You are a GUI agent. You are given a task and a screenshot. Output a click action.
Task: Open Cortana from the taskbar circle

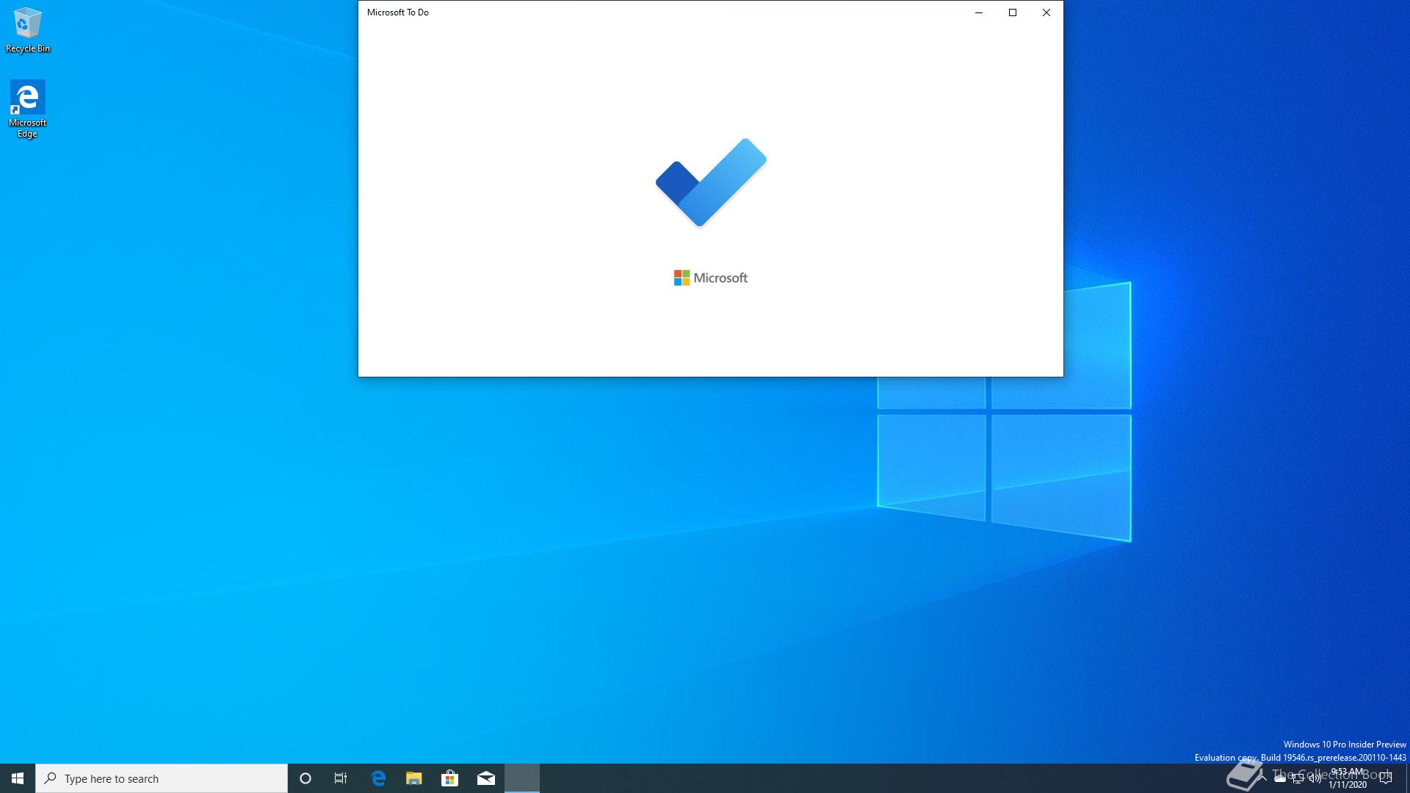coord(305,778)
